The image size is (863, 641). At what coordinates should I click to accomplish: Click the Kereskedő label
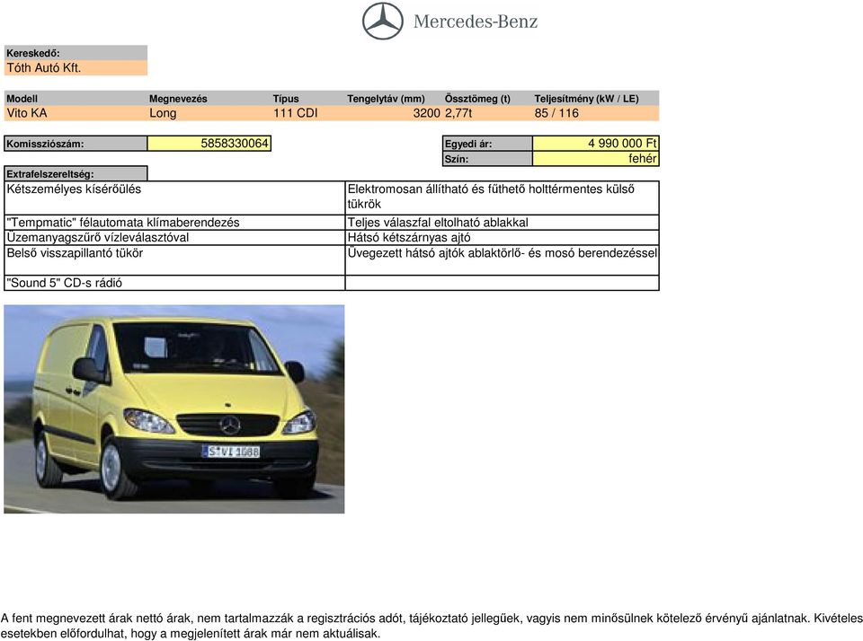click(33, 53)
